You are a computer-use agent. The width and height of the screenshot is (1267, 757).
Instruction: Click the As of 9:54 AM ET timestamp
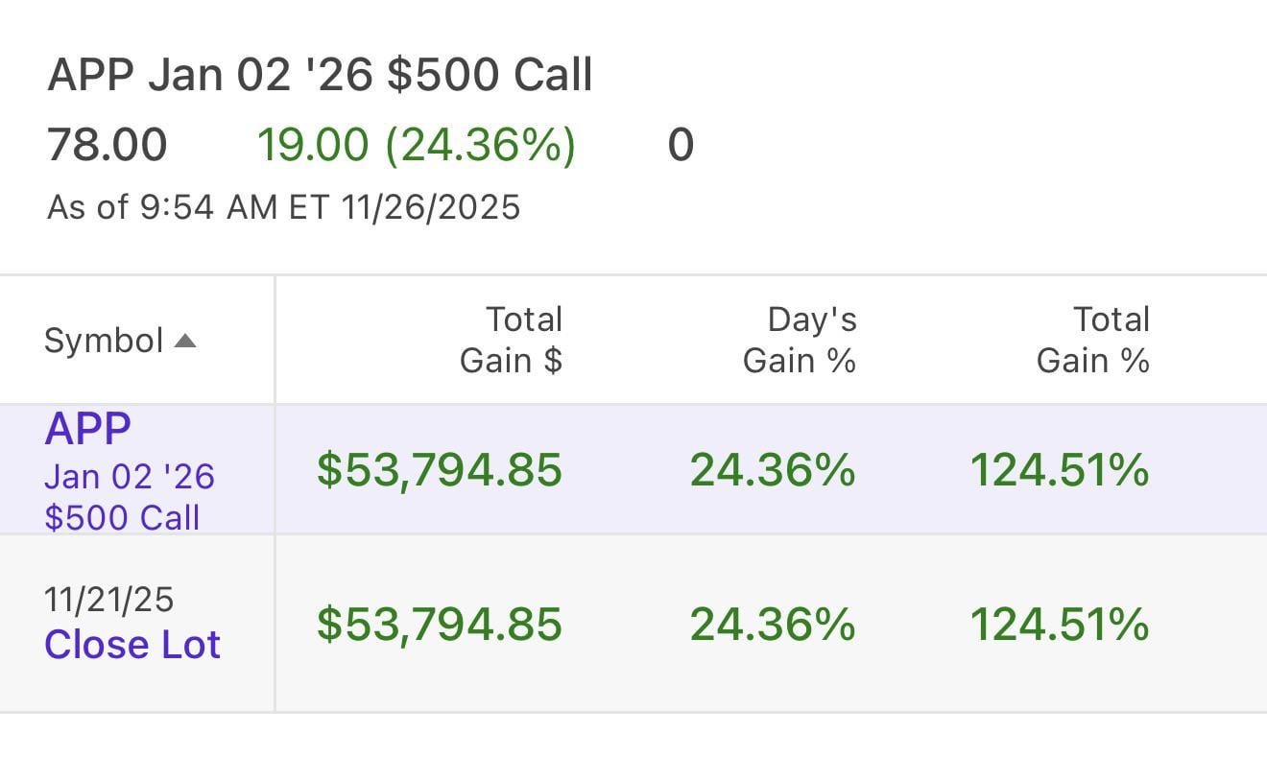(283, 206)
